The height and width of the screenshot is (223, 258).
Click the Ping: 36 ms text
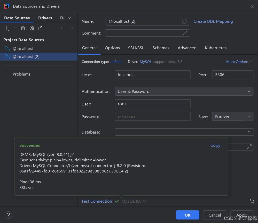[30, 182]
